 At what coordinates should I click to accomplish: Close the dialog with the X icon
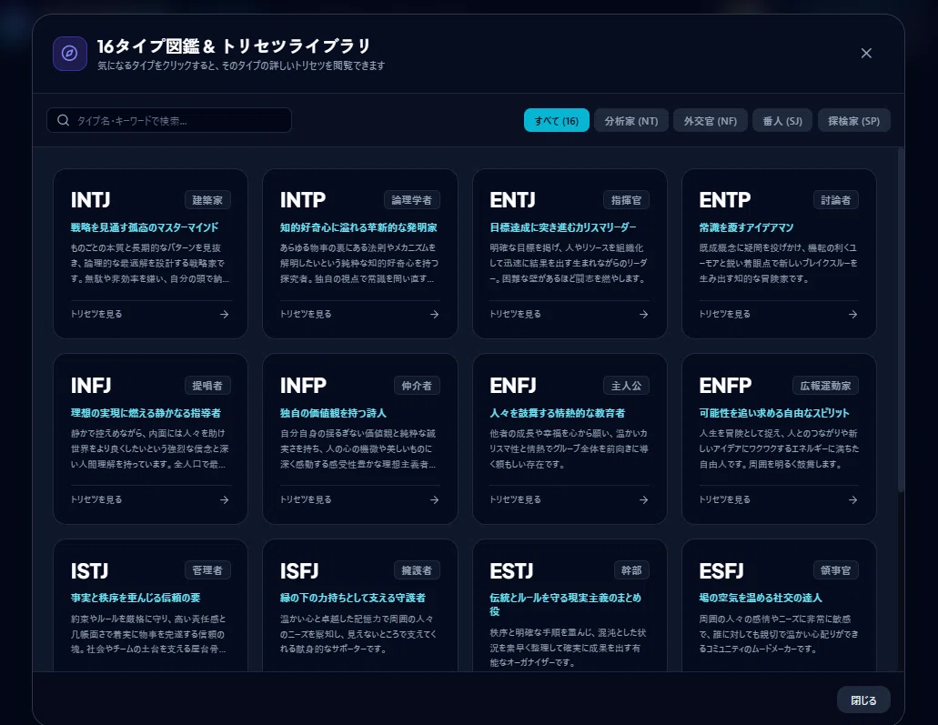click(x=865, y=54)
